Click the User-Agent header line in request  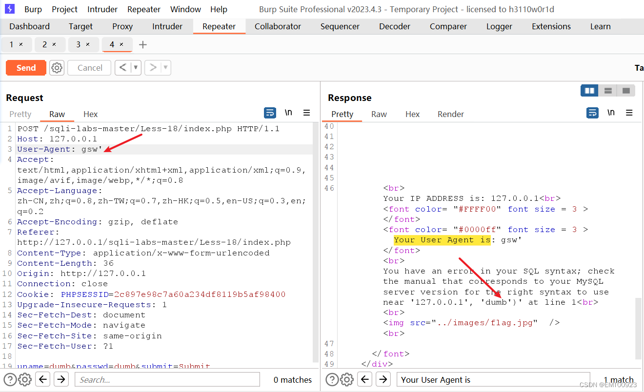(165, 149)
